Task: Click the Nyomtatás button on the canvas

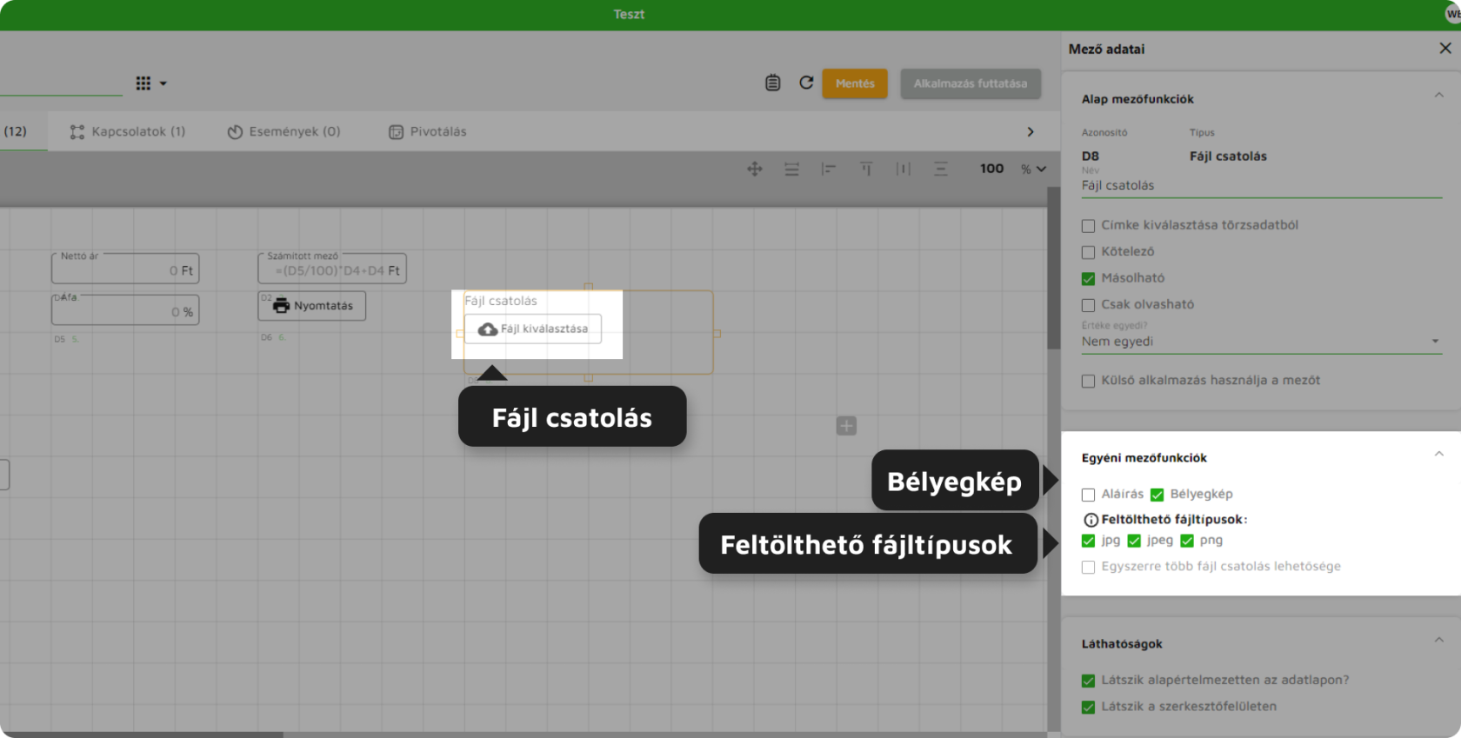Action: 312,306
